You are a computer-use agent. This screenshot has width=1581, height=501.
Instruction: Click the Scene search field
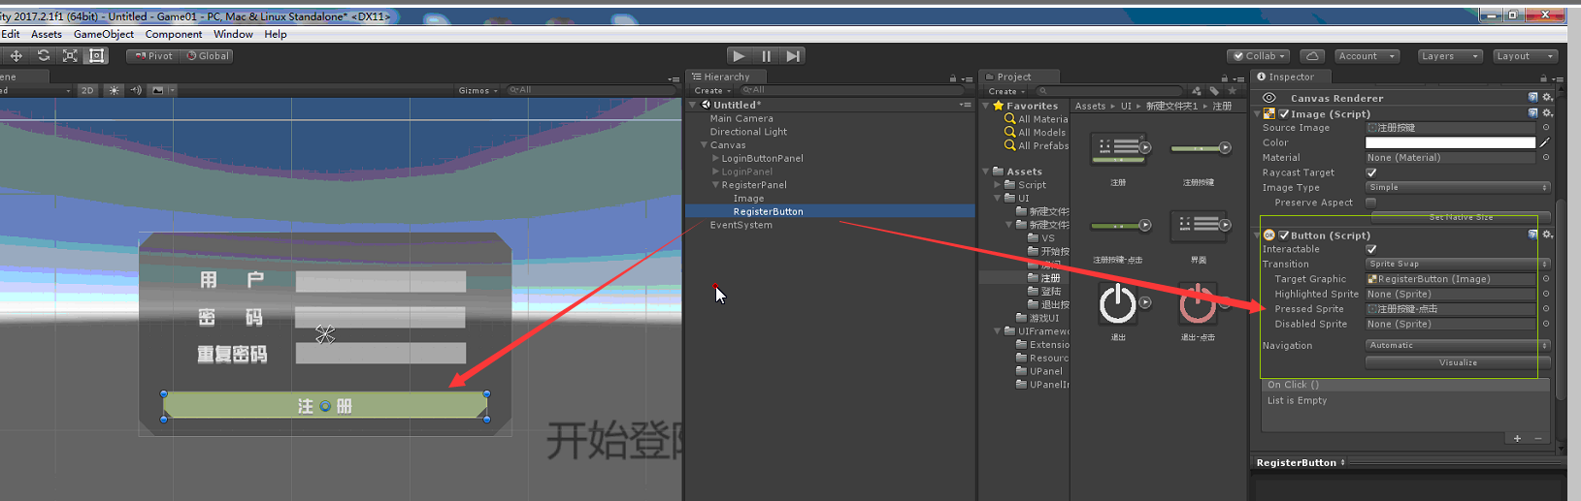(590, 90)
